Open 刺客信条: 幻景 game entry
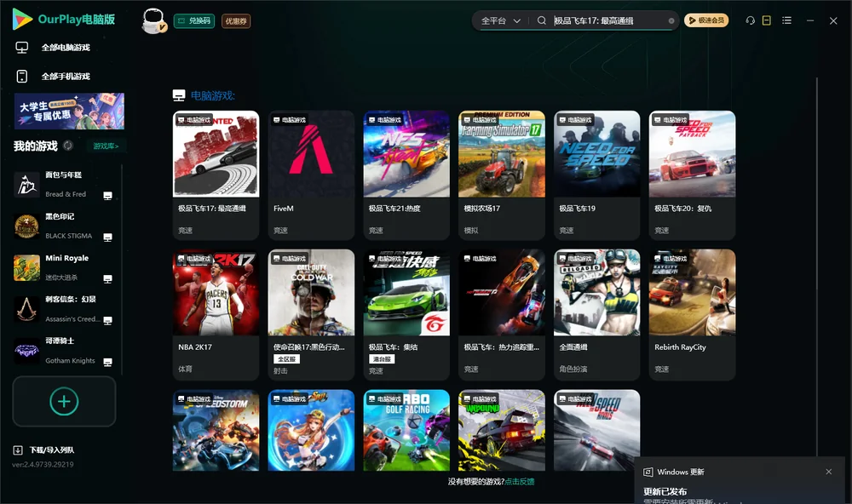 tap(64, 309)
